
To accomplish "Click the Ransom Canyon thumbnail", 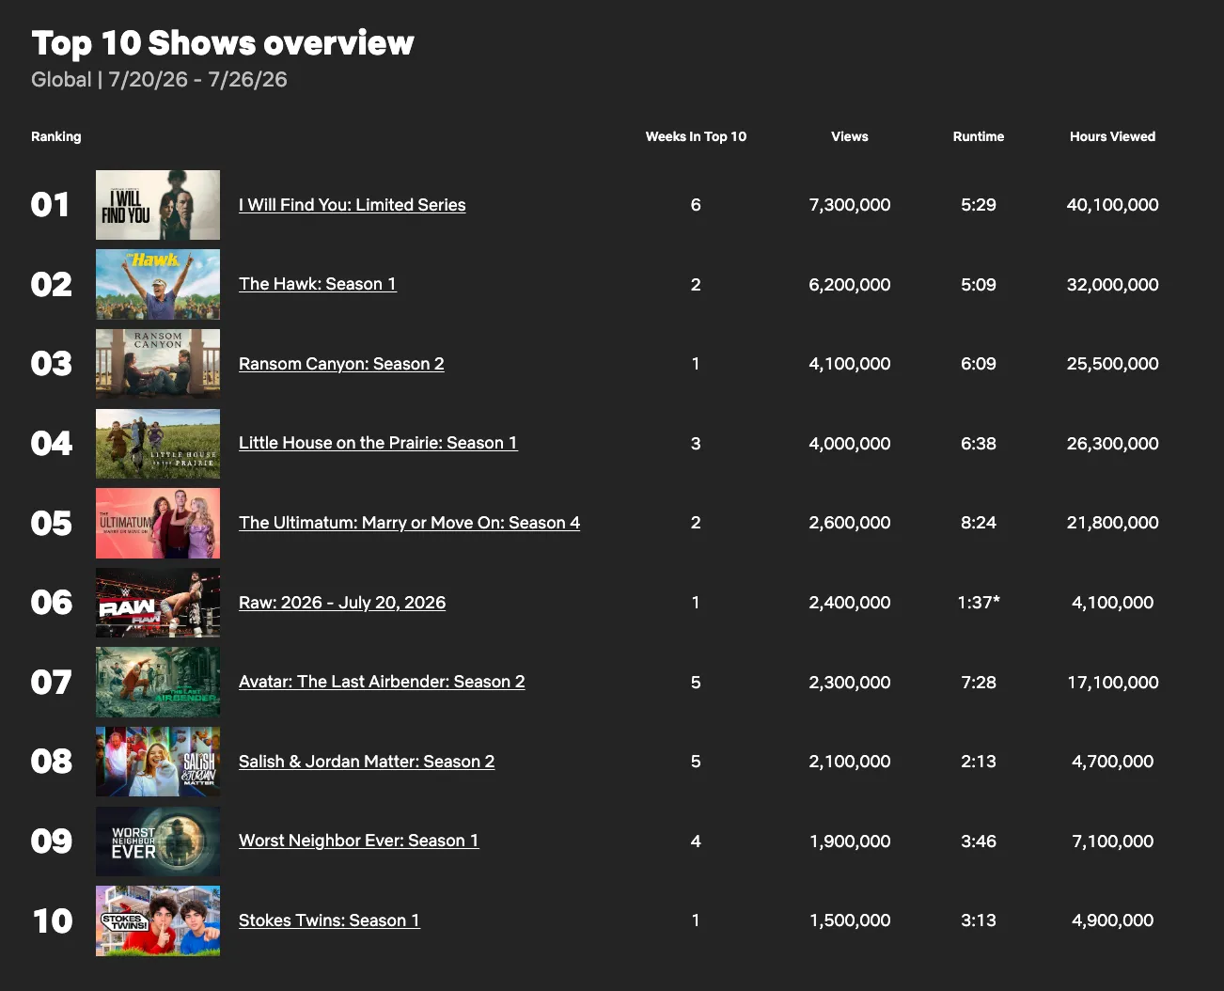I will tap(158, 364).
